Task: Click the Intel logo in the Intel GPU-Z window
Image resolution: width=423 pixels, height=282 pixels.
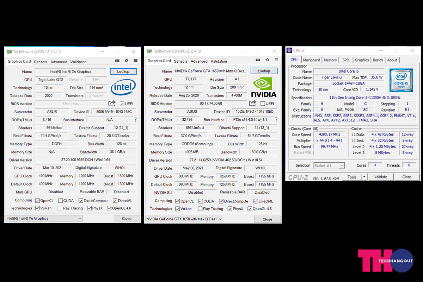Action: 123,88
